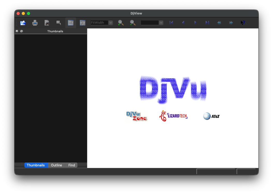
Task: Toggle side-by-side page layout
Action: pyautogui.click(x=83, y=23)
